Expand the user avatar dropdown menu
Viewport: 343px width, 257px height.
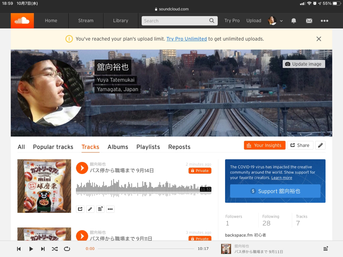[275, 21]
